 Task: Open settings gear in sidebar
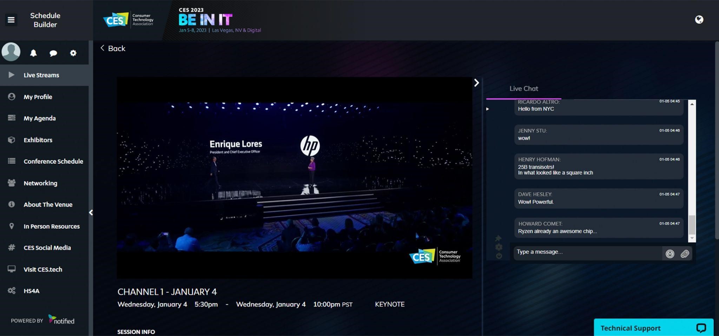tap(73, 53)
